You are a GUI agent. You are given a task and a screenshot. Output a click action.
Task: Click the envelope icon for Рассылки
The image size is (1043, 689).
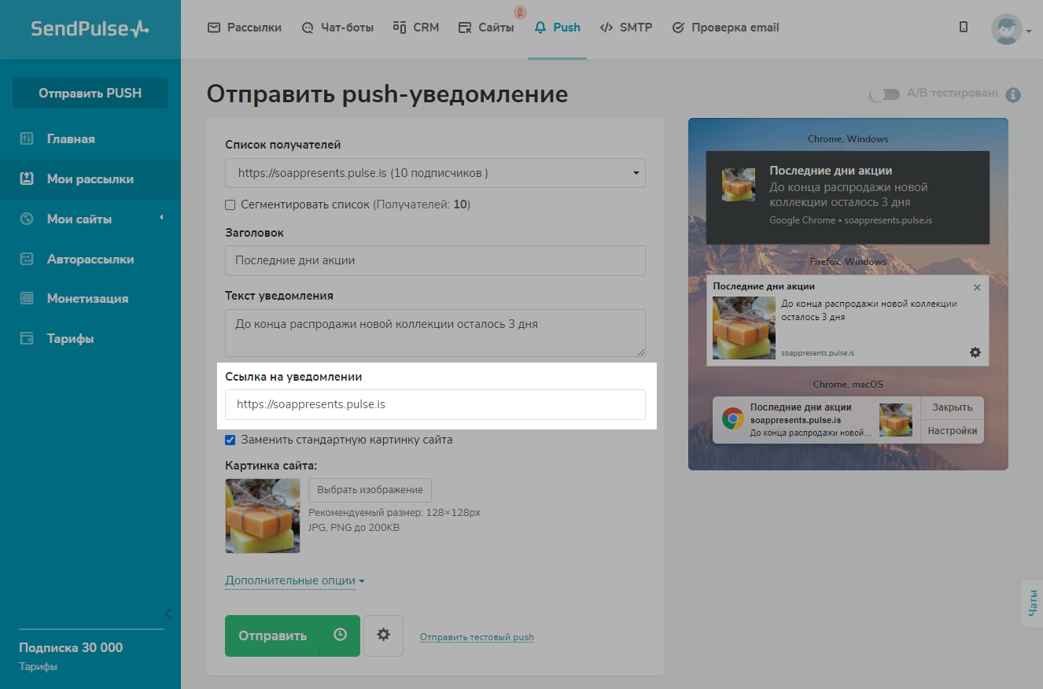point(214,28)
